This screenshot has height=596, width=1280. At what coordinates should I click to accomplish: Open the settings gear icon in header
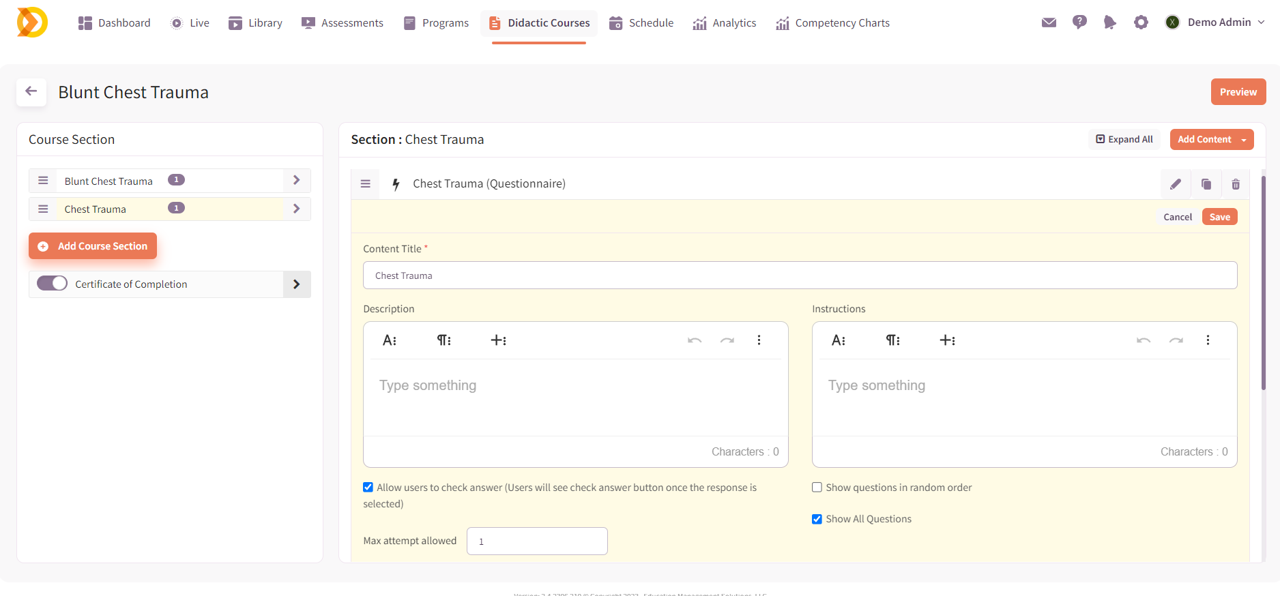[x=1141, y=23]
